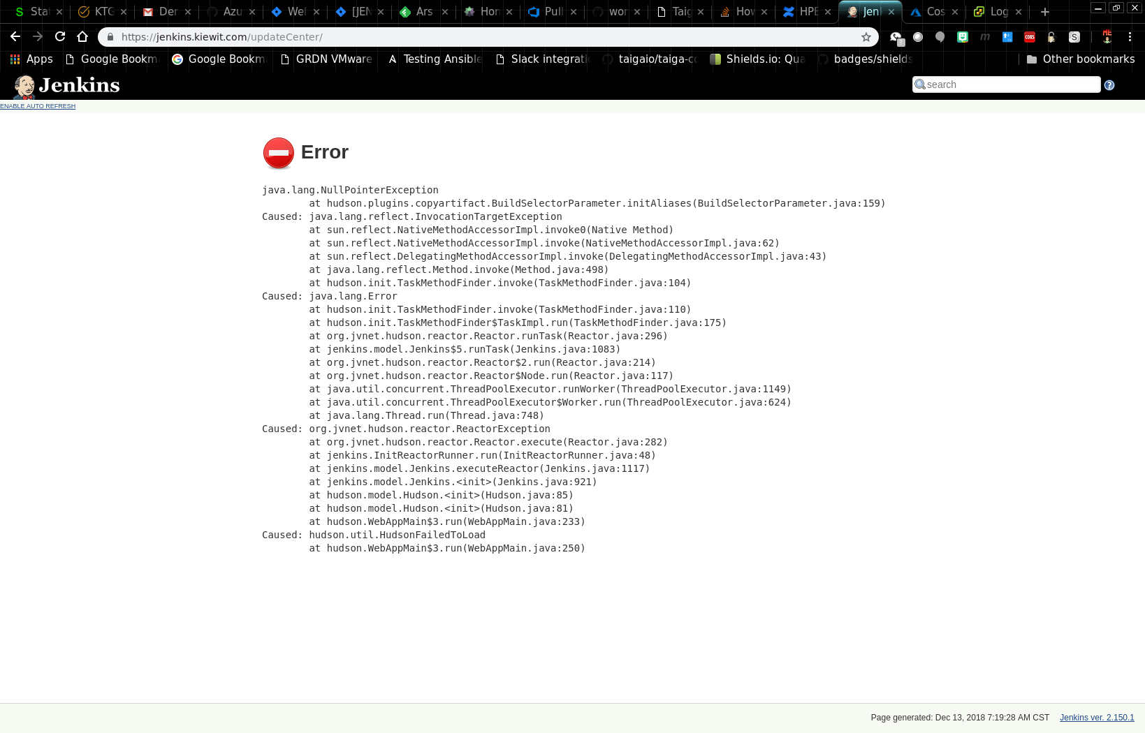The width and height of the screenshot is (1145, 733).
Task: Click the Skype browser extension icon
Action: pos(1074,37)
